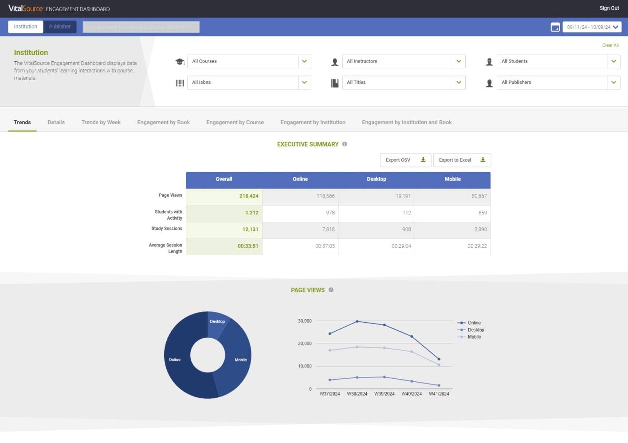The width and height of the screenshot is (628, 443).
Task: Click the Overall column header
Action: click(224, 179)
